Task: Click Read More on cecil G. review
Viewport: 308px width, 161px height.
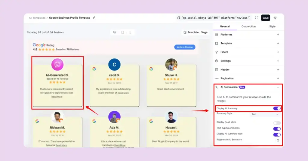Action: coord(123,93)
